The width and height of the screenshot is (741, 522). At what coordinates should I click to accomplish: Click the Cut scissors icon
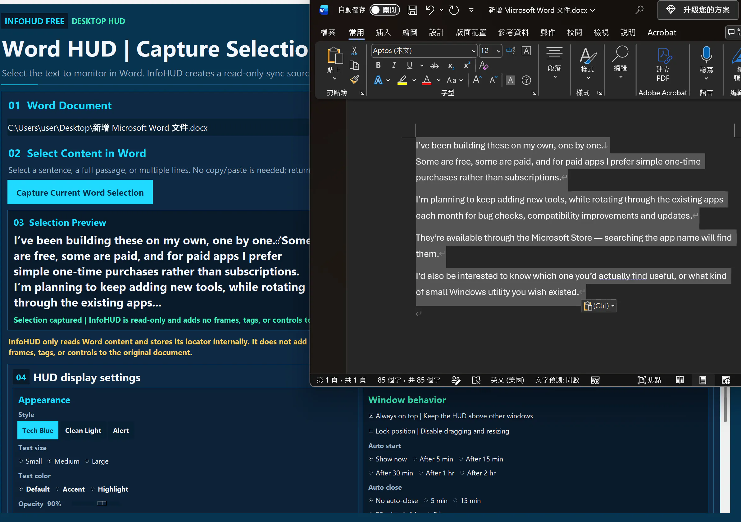(354, 51)
